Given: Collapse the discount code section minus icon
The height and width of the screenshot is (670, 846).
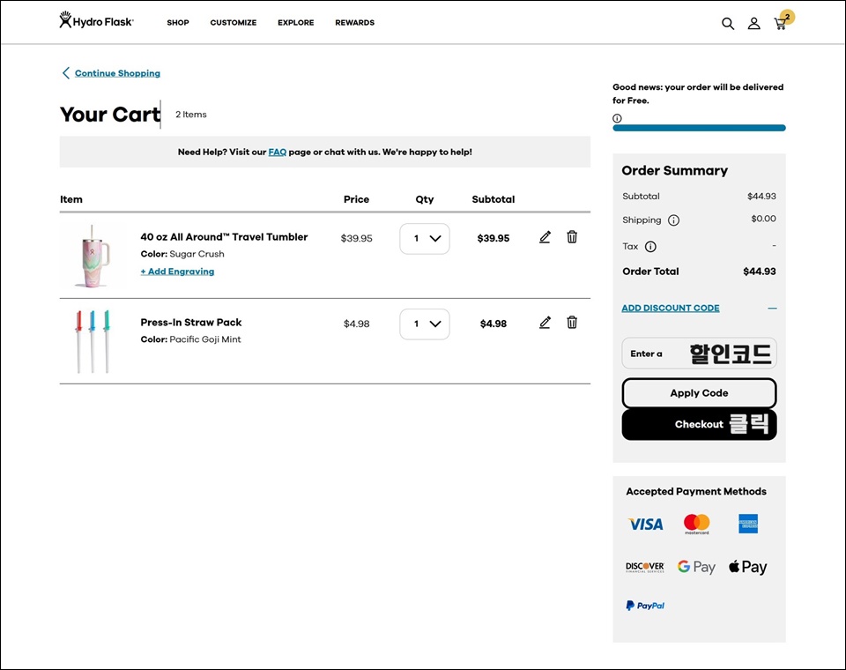Looking at the screenshot, I should pos(772,309).
